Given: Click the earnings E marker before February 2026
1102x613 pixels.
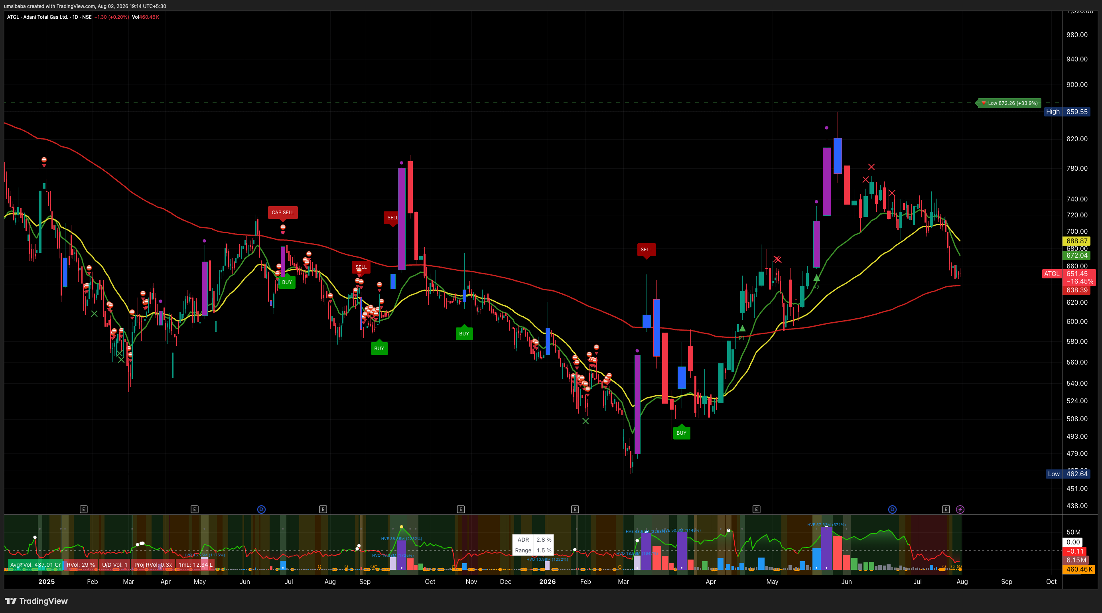Looking at the screenshot, I should tap(575, 509).
